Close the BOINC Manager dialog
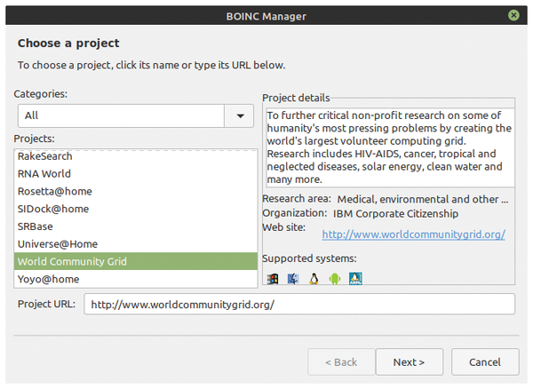533x389 pixels. tap(513, 15)
